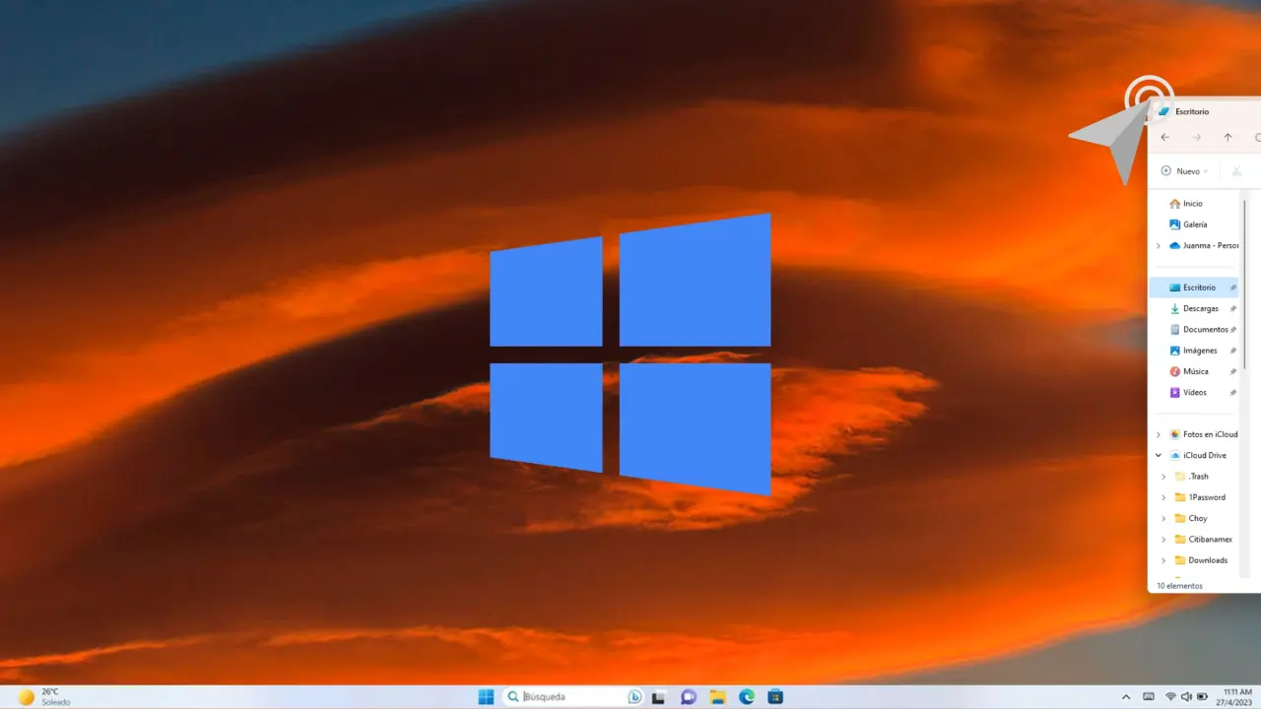Select Descargas quick access folder
Screen dimensions: 1261x709
(x=1200, y=309)
